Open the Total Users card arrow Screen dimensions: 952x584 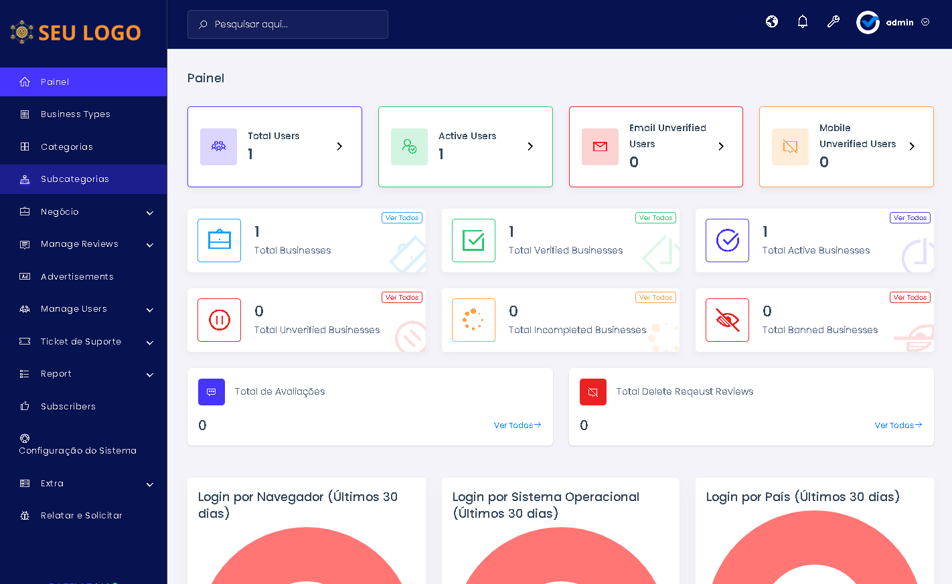point(339,147)
